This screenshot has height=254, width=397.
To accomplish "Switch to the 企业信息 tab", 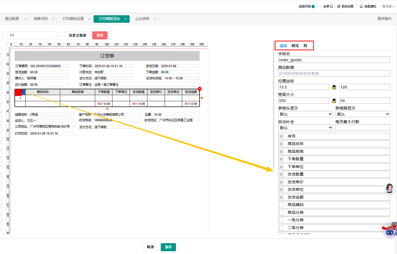I will point(142,19).
